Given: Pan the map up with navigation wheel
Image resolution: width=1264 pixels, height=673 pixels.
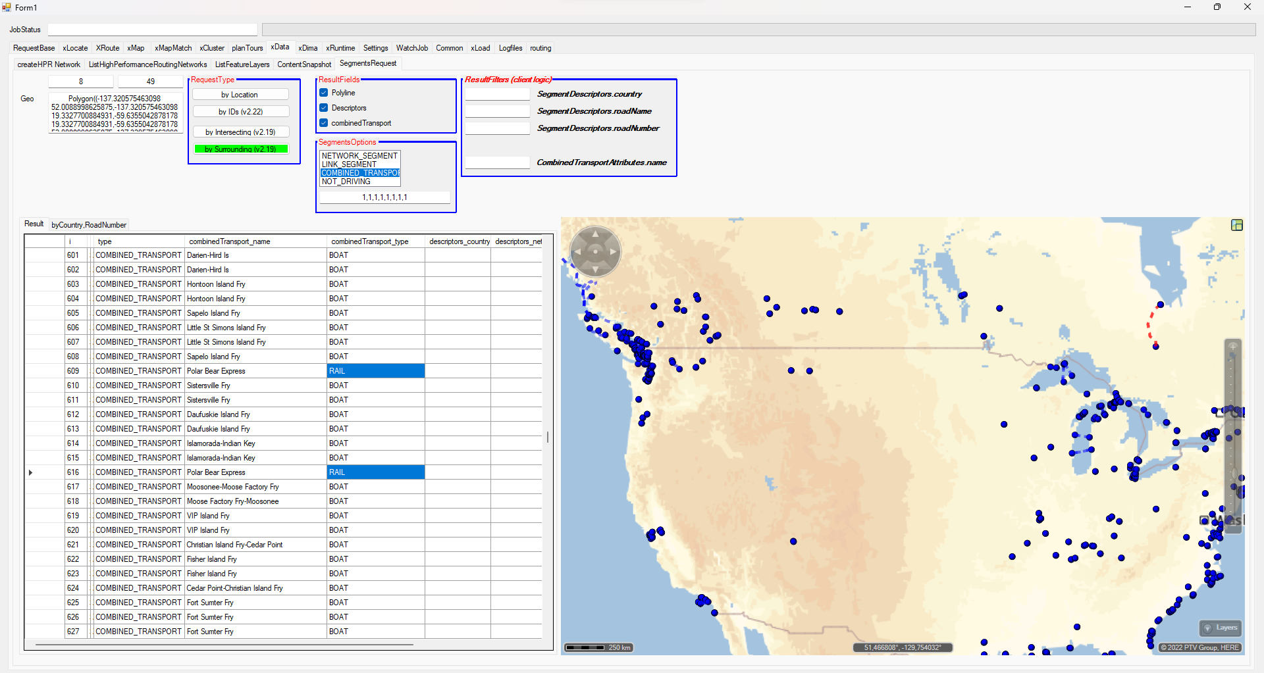Looking at the screenshot, I should (595, 234).
